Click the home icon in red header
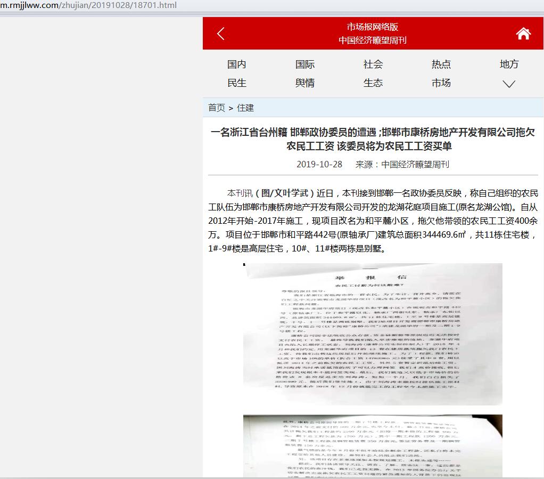 point(523,34)
